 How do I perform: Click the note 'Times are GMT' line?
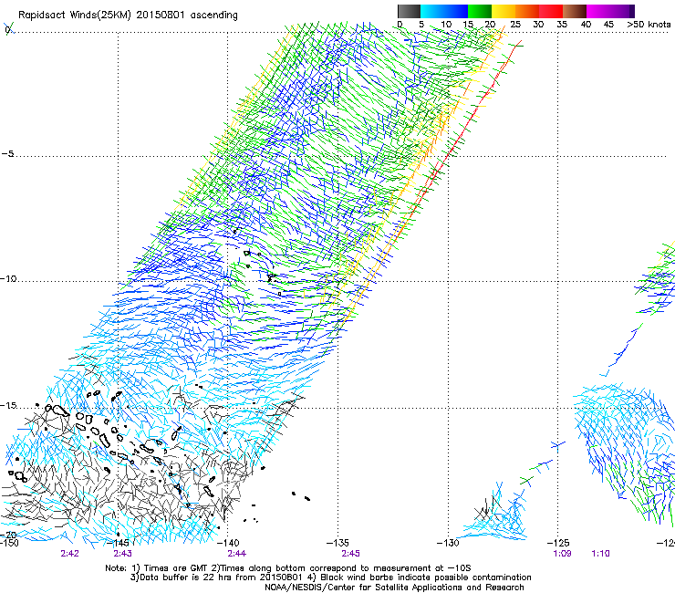(x=287, y=568)
